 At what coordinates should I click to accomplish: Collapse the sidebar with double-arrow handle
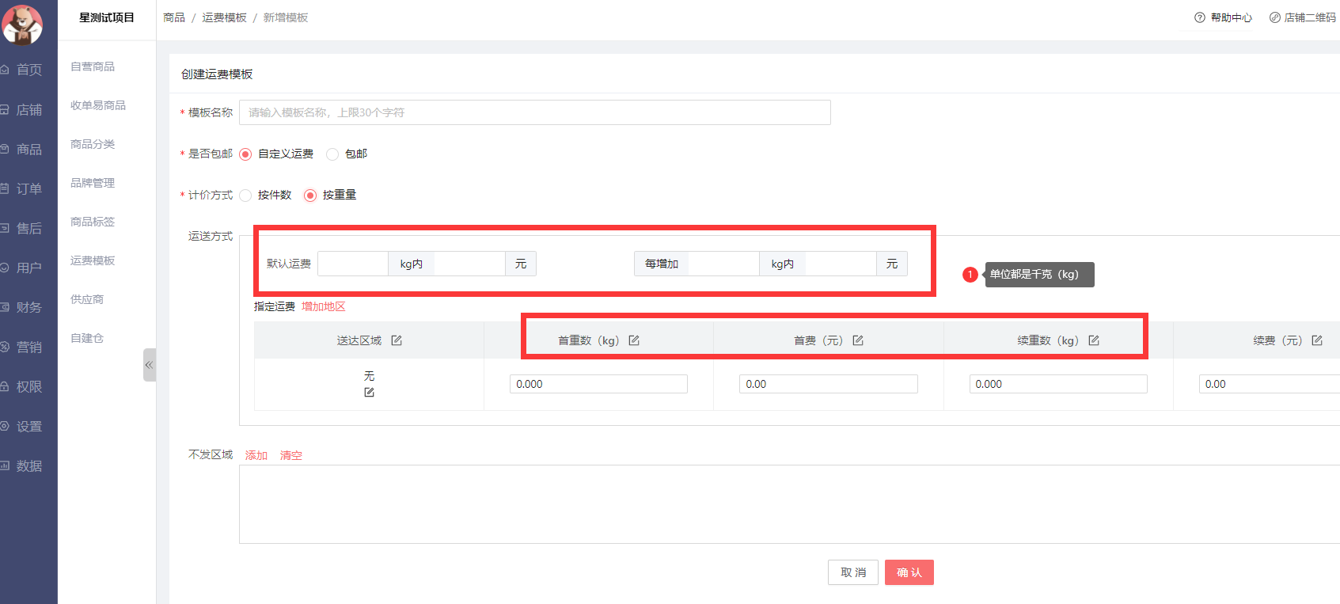pos(149,365)
